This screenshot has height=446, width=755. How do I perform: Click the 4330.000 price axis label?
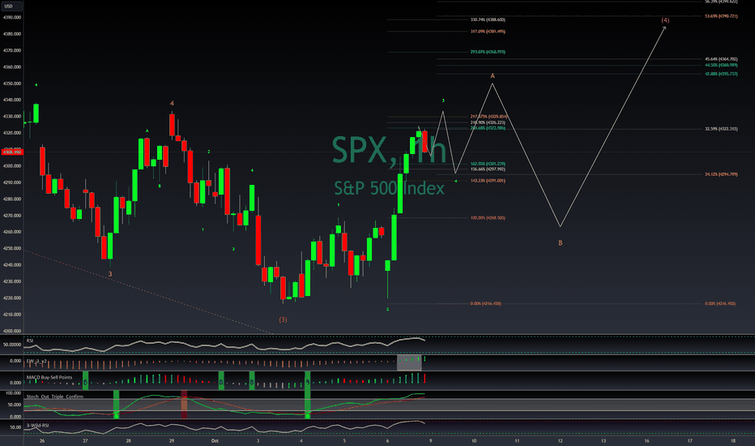[12, 116]
